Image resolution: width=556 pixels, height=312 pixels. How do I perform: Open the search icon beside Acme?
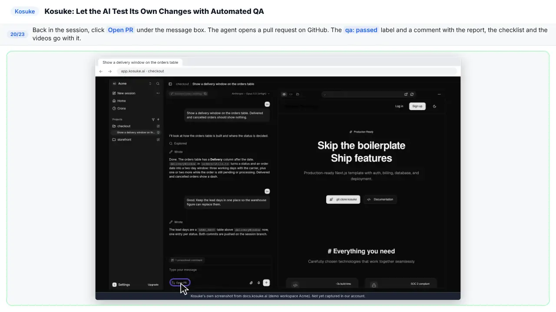click(158, 84)
